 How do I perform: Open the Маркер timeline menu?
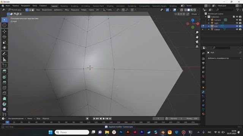coord(46,119)
